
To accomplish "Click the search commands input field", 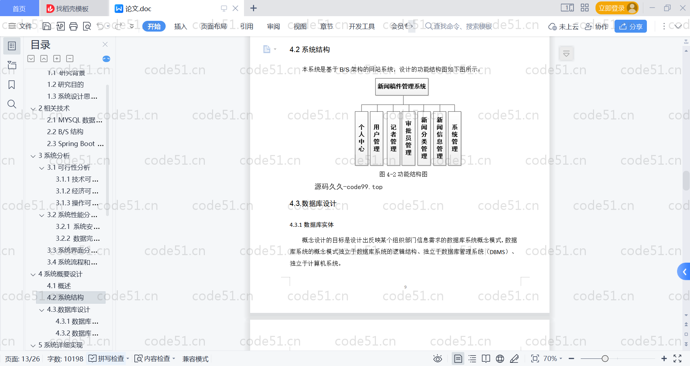I will (459, 26).
